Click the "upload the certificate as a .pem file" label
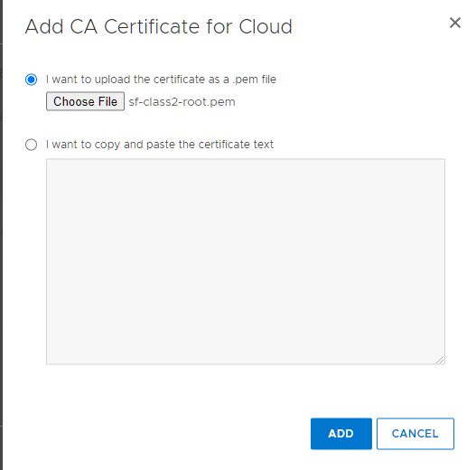476x470 pixels. click(x=161, y=80)
